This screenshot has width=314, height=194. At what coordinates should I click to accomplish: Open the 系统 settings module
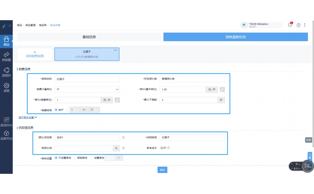[x=6, y=87]
